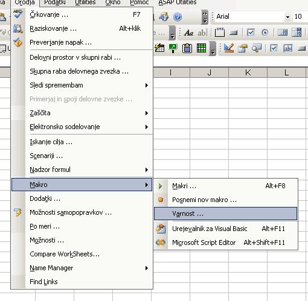This screenshot has width=308, height=301.
Task: Choose Posnemi nov makro…
Action: coord(225,200)
